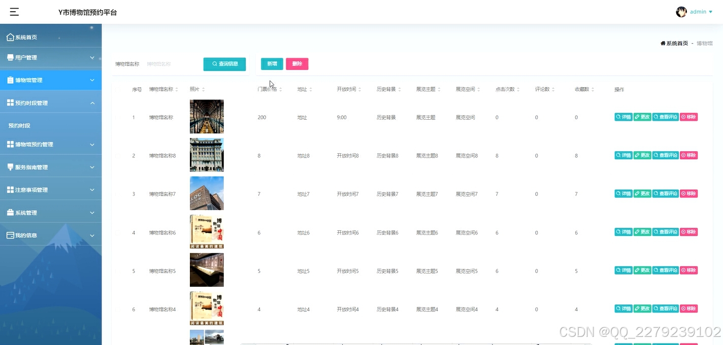Click 移除 for row 博物馆名称5
Screen dimensions: 723x345
[689, 270]
